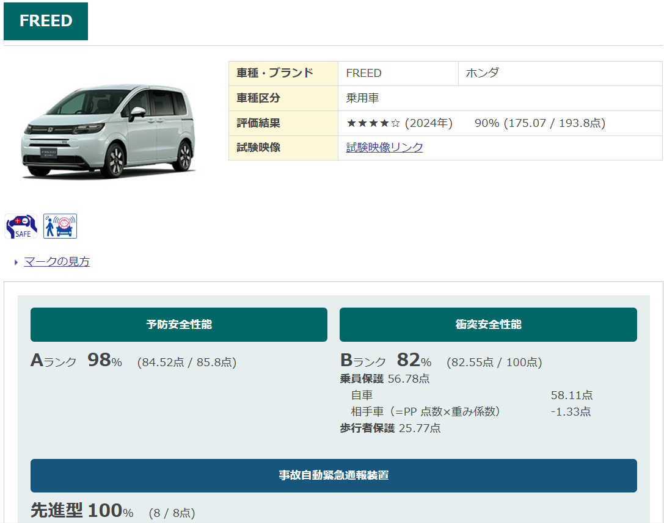Click the 自車 label
Image resolution: width=664 pixels, height=523 pixels.
click(362, 395)
